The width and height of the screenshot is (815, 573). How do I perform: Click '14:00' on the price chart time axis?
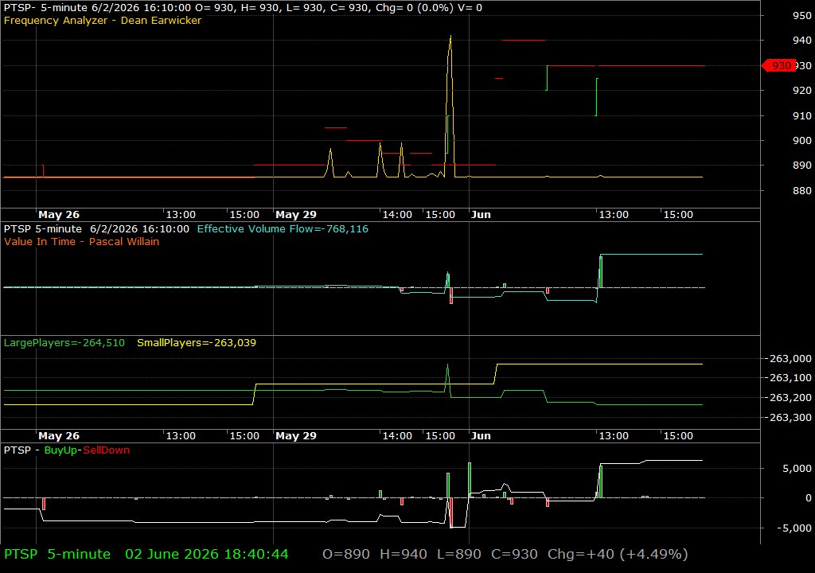pos(397,215)
